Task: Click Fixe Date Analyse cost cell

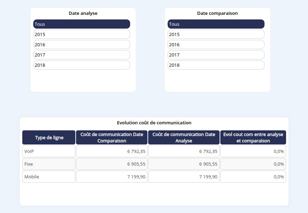Action: [184, 164]
